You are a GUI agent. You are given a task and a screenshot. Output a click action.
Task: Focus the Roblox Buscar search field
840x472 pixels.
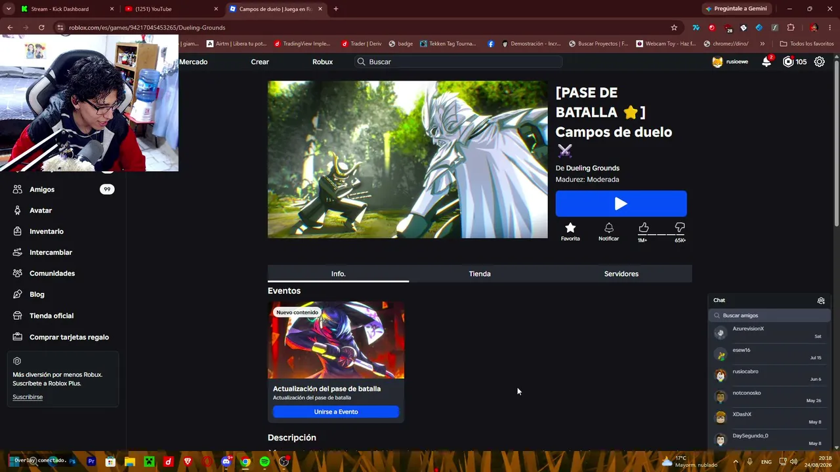(x=459, y=62)
